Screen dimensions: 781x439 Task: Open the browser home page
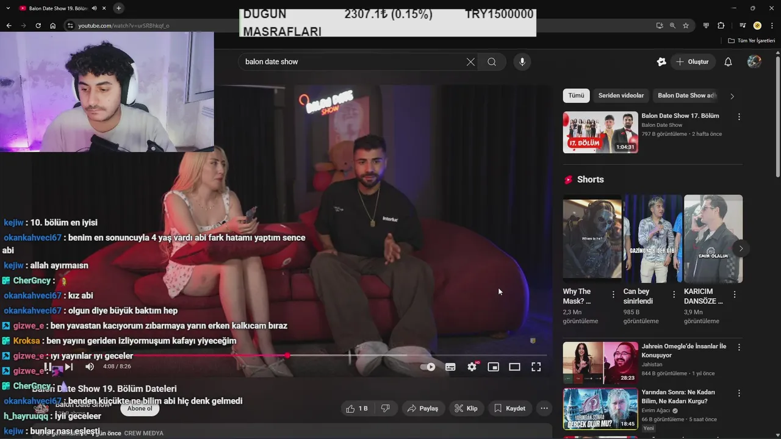(53, 26)
